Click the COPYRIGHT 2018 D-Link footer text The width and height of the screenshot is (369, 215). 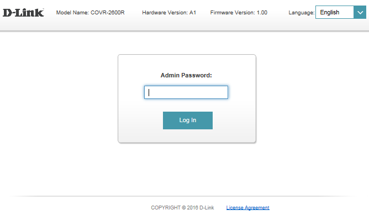pyautogui.click(x=182, y=208)
